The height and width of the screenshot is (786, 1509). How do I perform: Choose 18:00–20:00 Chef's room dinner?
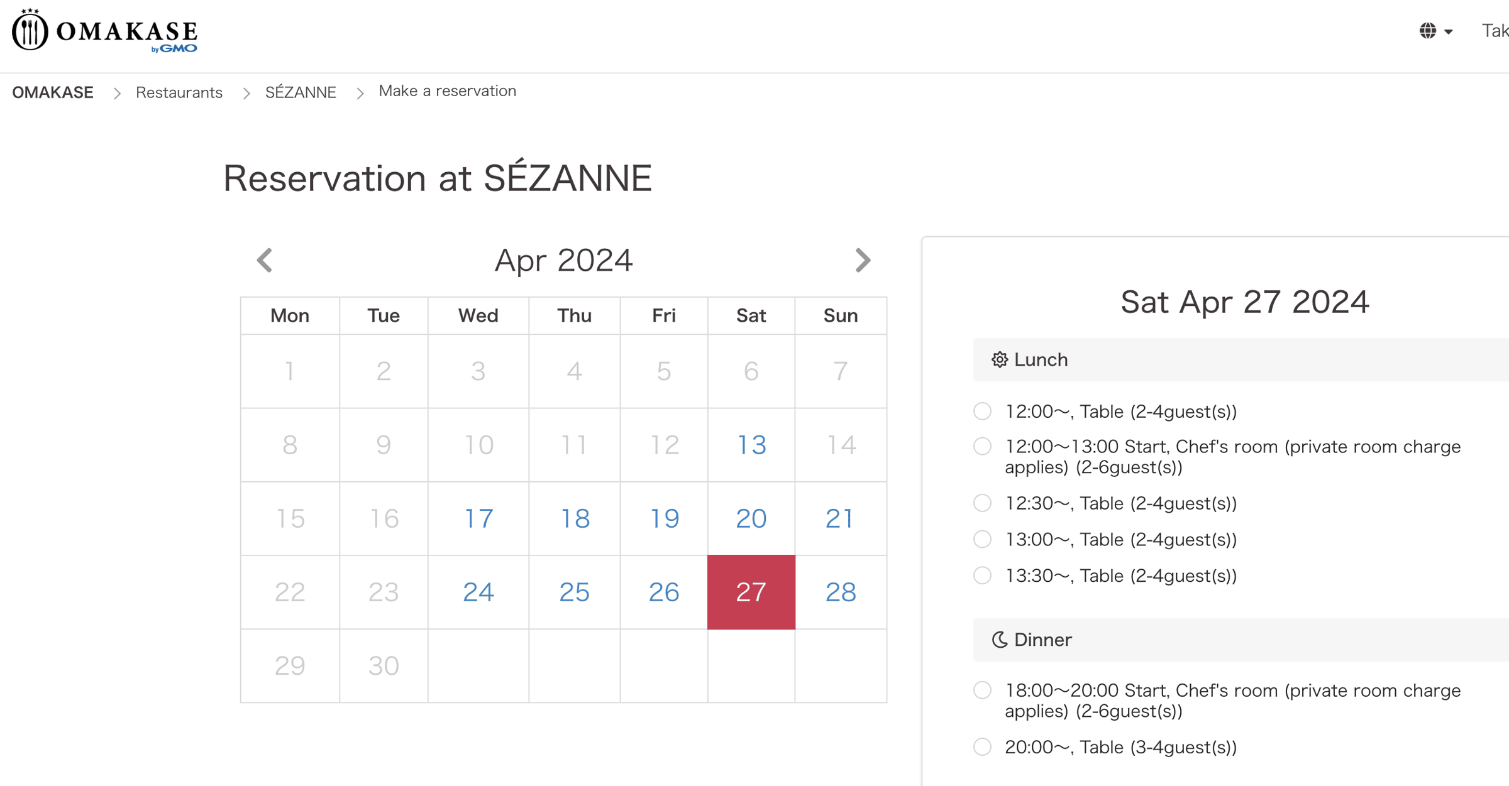click(983, 690)
